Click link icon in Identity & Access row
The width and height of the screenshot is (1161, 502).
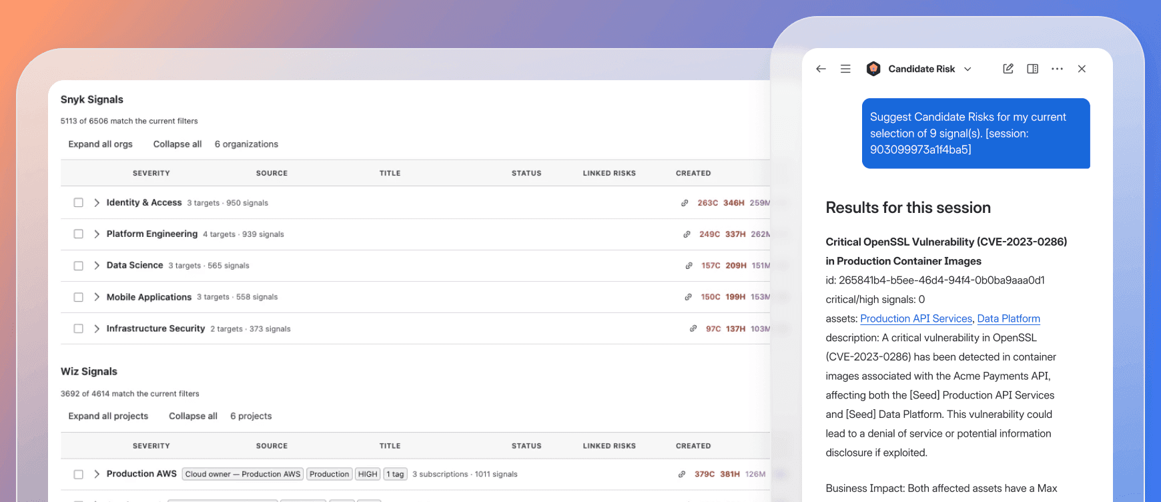tap(685, 203)
